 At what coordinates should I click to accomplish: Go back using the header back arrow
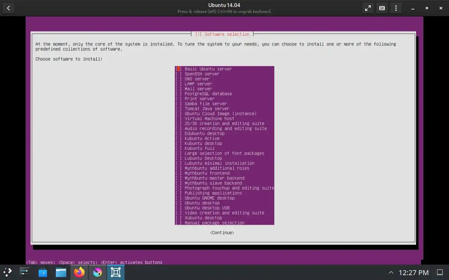(8, 8)
